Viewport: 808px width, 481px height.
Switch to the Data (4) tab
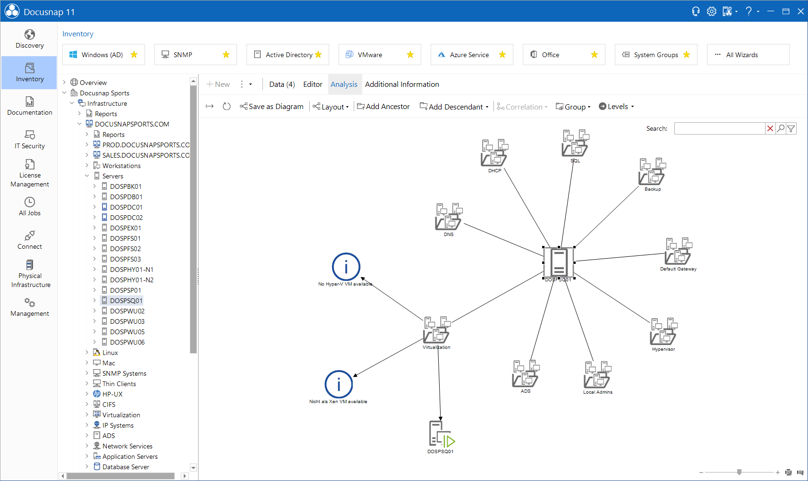(x=282, y=84)
